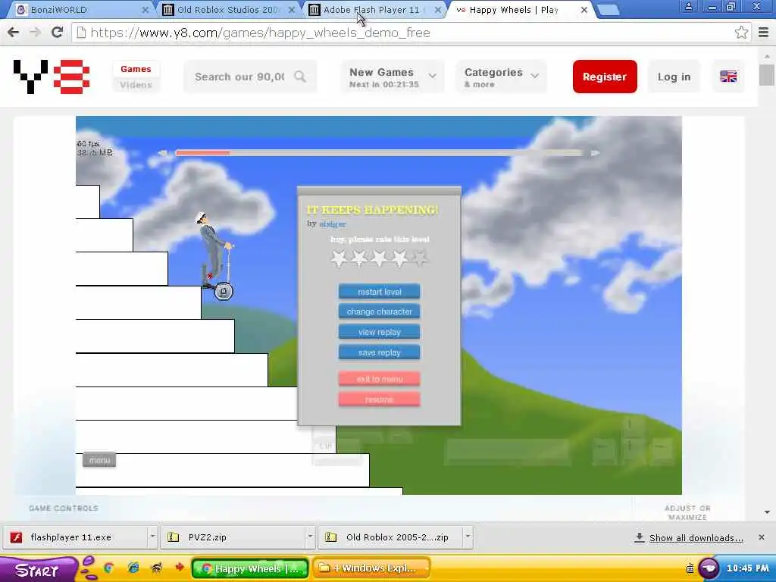This screenshot has height=582, width=776.
Task: Open language selector UK flag
Action: coord(728,77)
